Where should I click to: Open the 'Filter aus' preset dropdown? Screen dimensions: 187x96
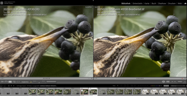point(178,86)
